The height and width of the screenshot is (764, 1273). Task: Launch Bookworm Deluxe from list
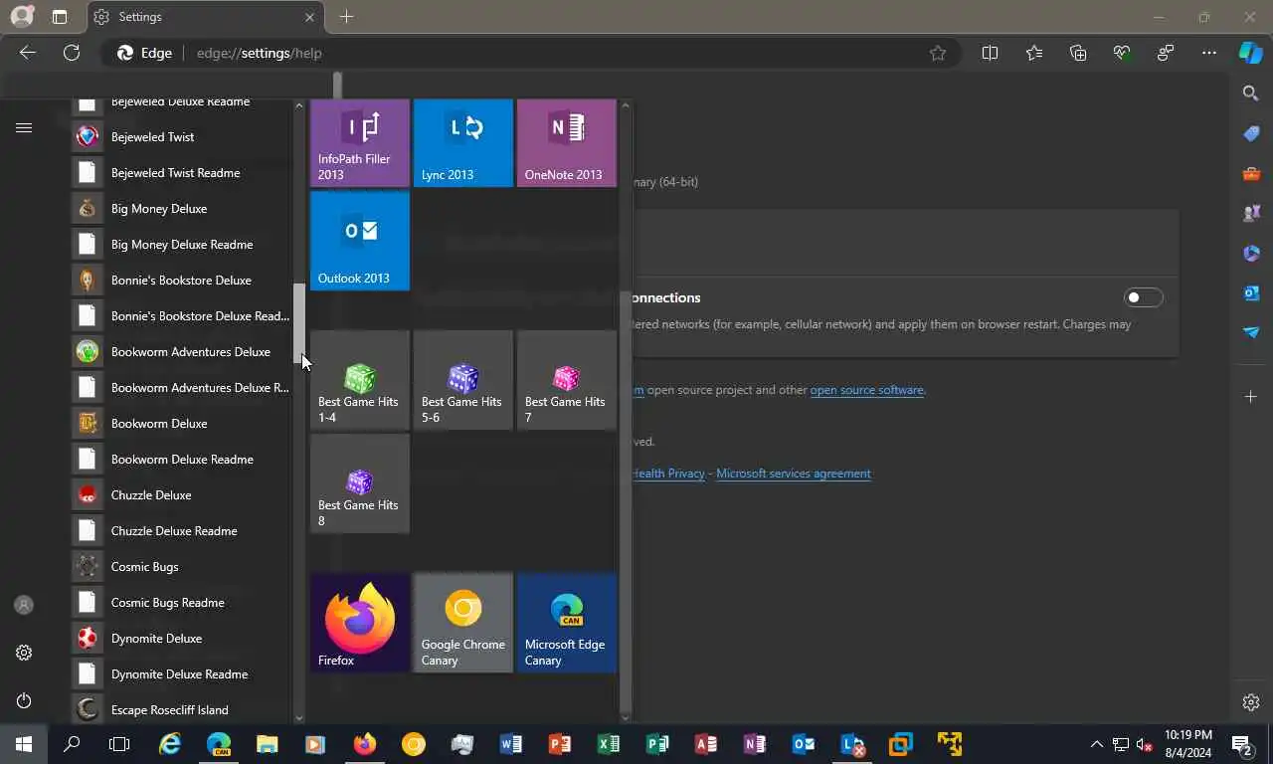(x=181, y=424)
